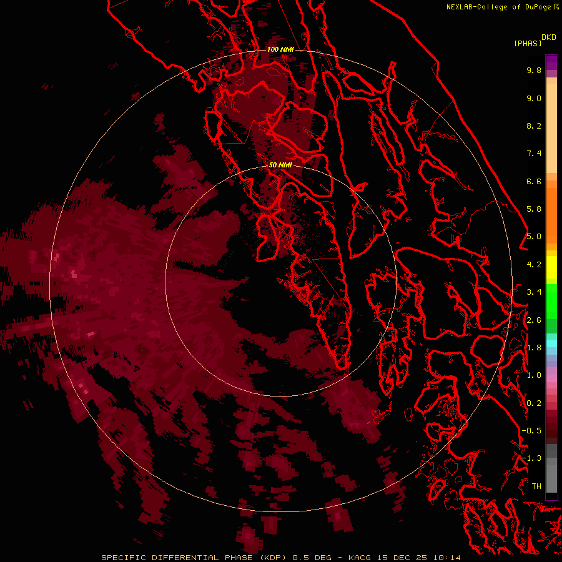Click the 5.0 value on the color scale
Screen dimensions: 562x562
pos(534,237)
